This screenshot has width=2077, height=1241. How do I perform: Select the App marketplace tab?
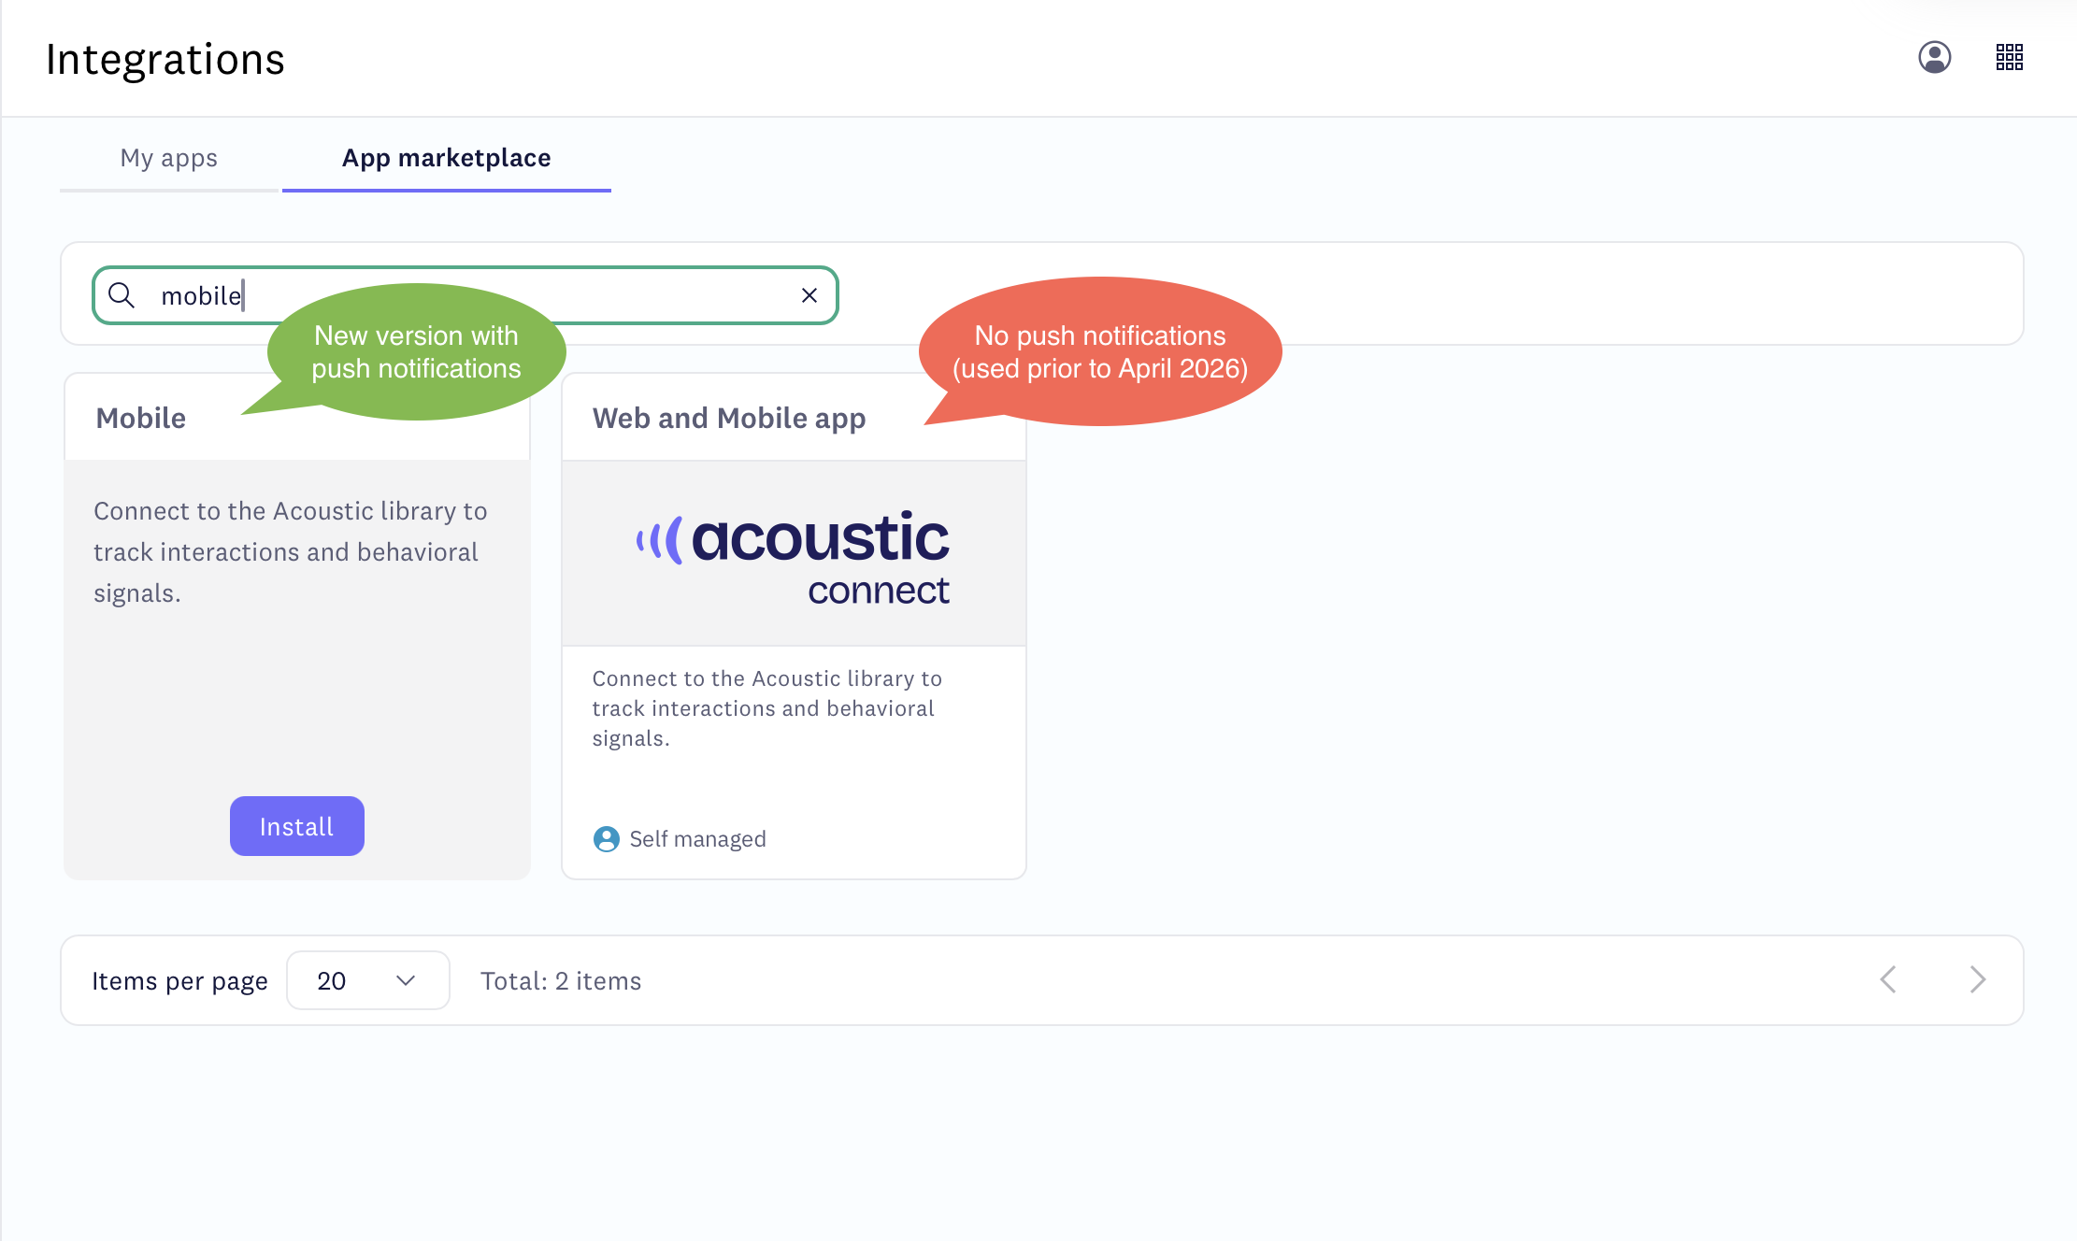coord(446,158)
